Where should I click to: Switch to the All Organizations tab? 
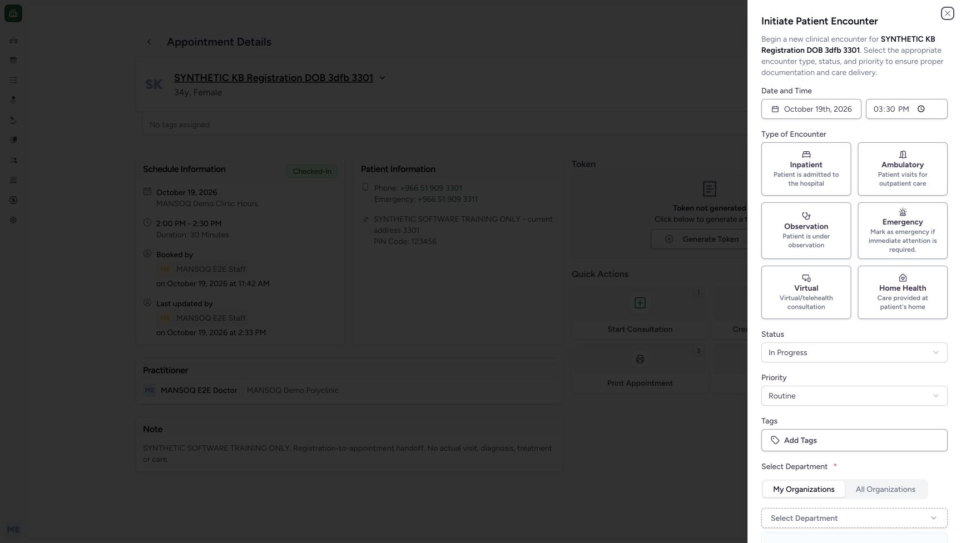[885, 489]
